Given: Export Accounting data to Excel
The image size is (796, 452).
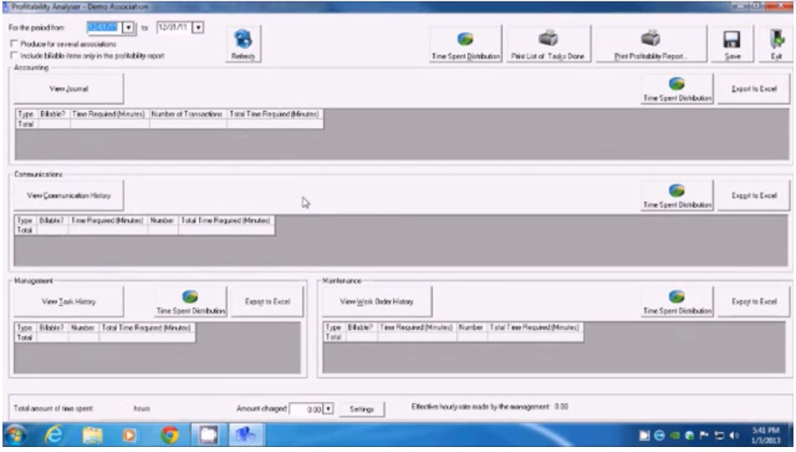Looking at the screenshot, I should click(x=754, y=89).
